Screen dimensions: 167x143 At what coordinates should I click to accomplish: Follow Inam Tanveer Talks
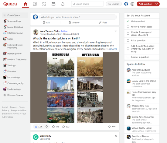64,31
